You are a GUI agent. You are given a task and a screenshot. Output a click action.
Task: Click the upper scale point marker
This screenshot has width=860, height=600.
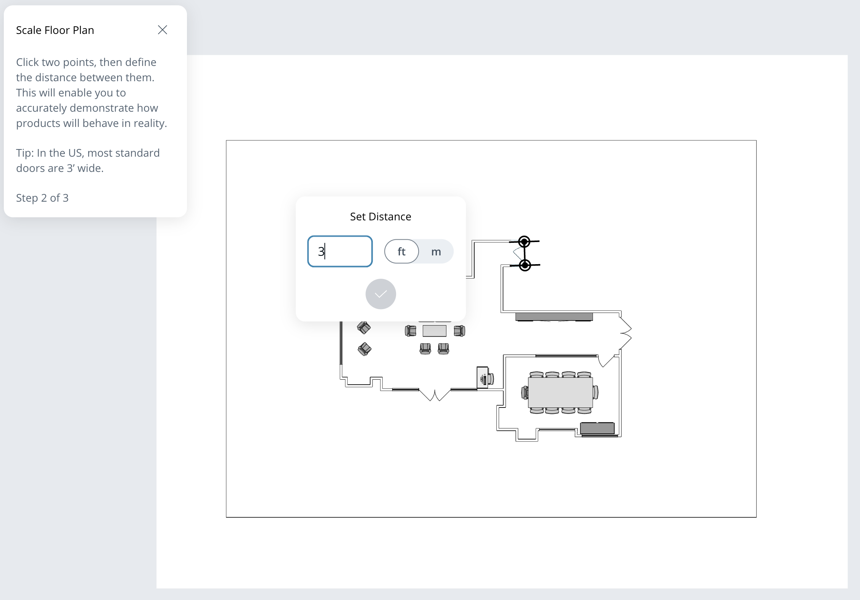[x=524, y=242]
